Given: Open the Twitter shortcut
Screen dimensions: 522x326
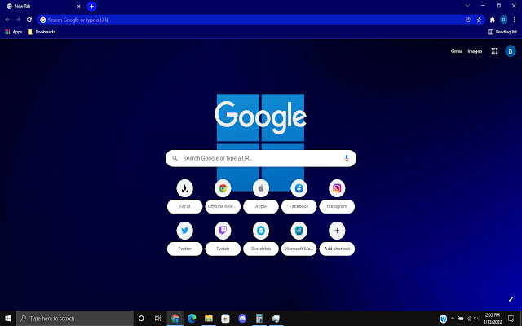Looking at the screenshot, I should click(x=185, y=239).
